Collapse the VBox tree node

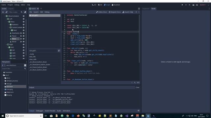8,22
